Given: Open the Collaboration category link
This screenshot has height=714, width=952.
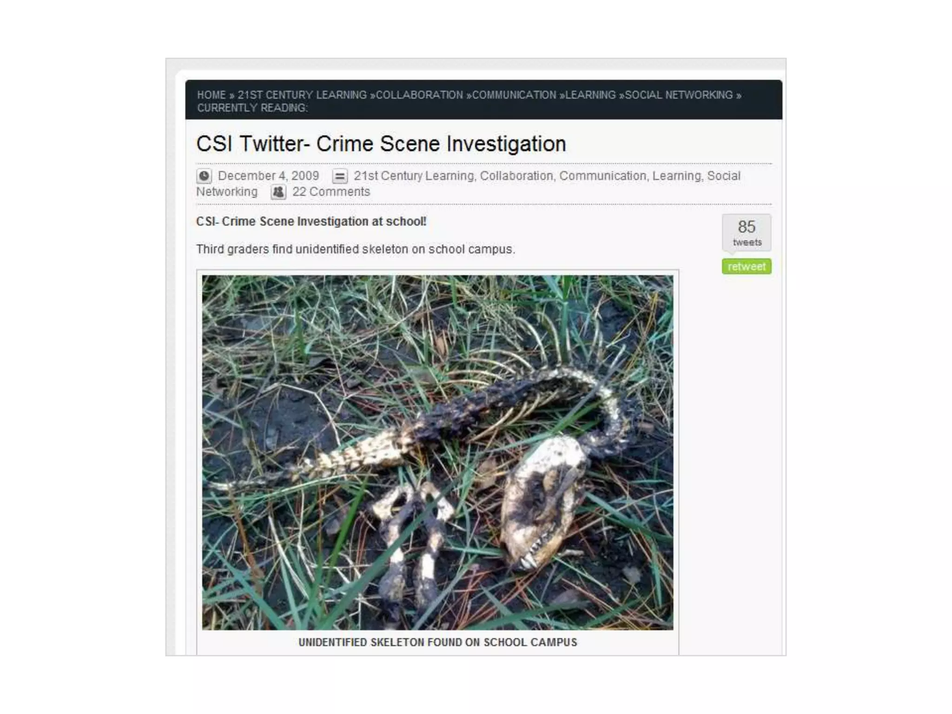Looking at the screenshot, I should pos(516,176).
